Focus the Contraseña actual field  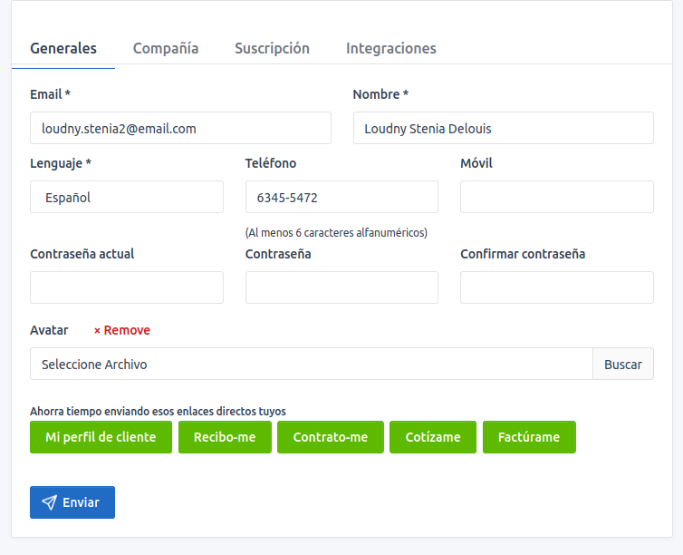click(127, 287)
